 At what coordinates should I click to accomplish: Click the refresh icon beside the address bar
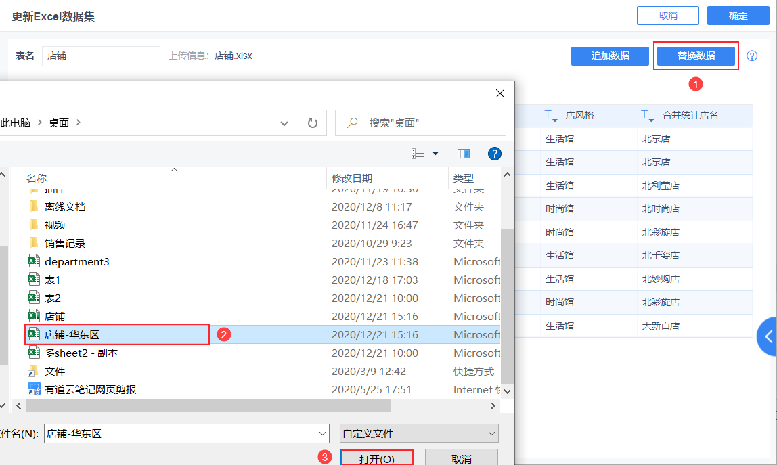[x=312, y=123]
